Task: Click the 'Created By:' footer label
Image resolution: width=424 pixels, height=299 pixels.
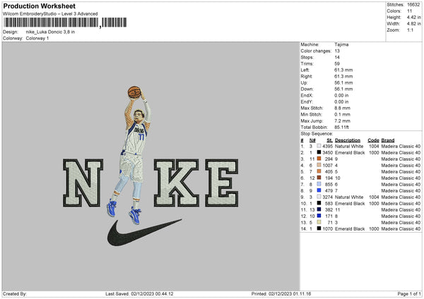Action: coord(15,293)
